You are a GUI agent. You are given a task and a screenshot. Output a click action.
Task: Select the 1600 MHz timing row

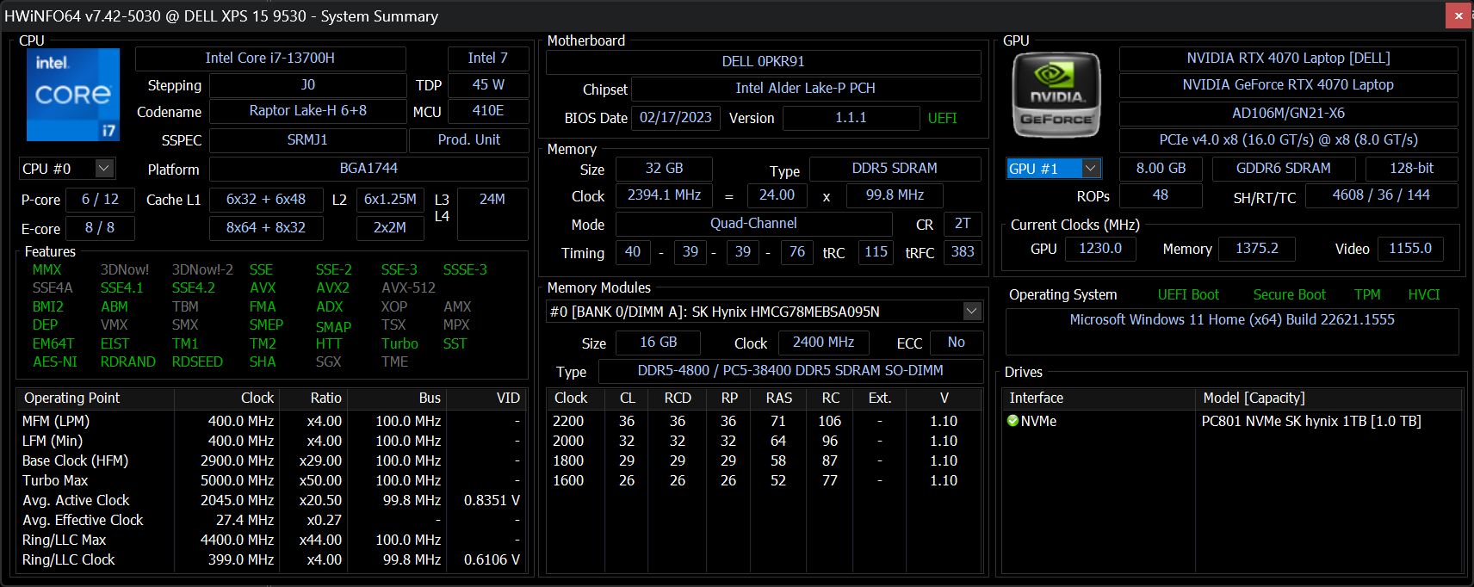764,481
